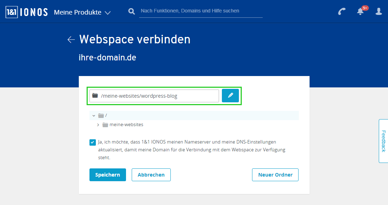
Task: Go back with the left arrow
Action: (71, 39)
